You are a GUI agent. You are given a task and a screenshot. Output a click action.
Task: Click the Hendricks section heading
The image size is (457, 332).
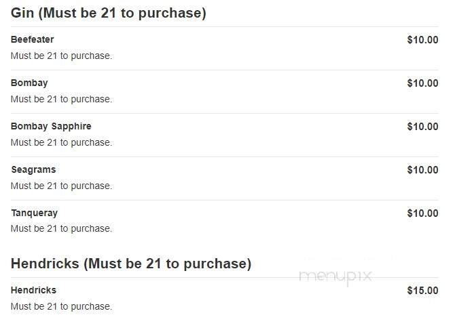[x=131, y=264]
